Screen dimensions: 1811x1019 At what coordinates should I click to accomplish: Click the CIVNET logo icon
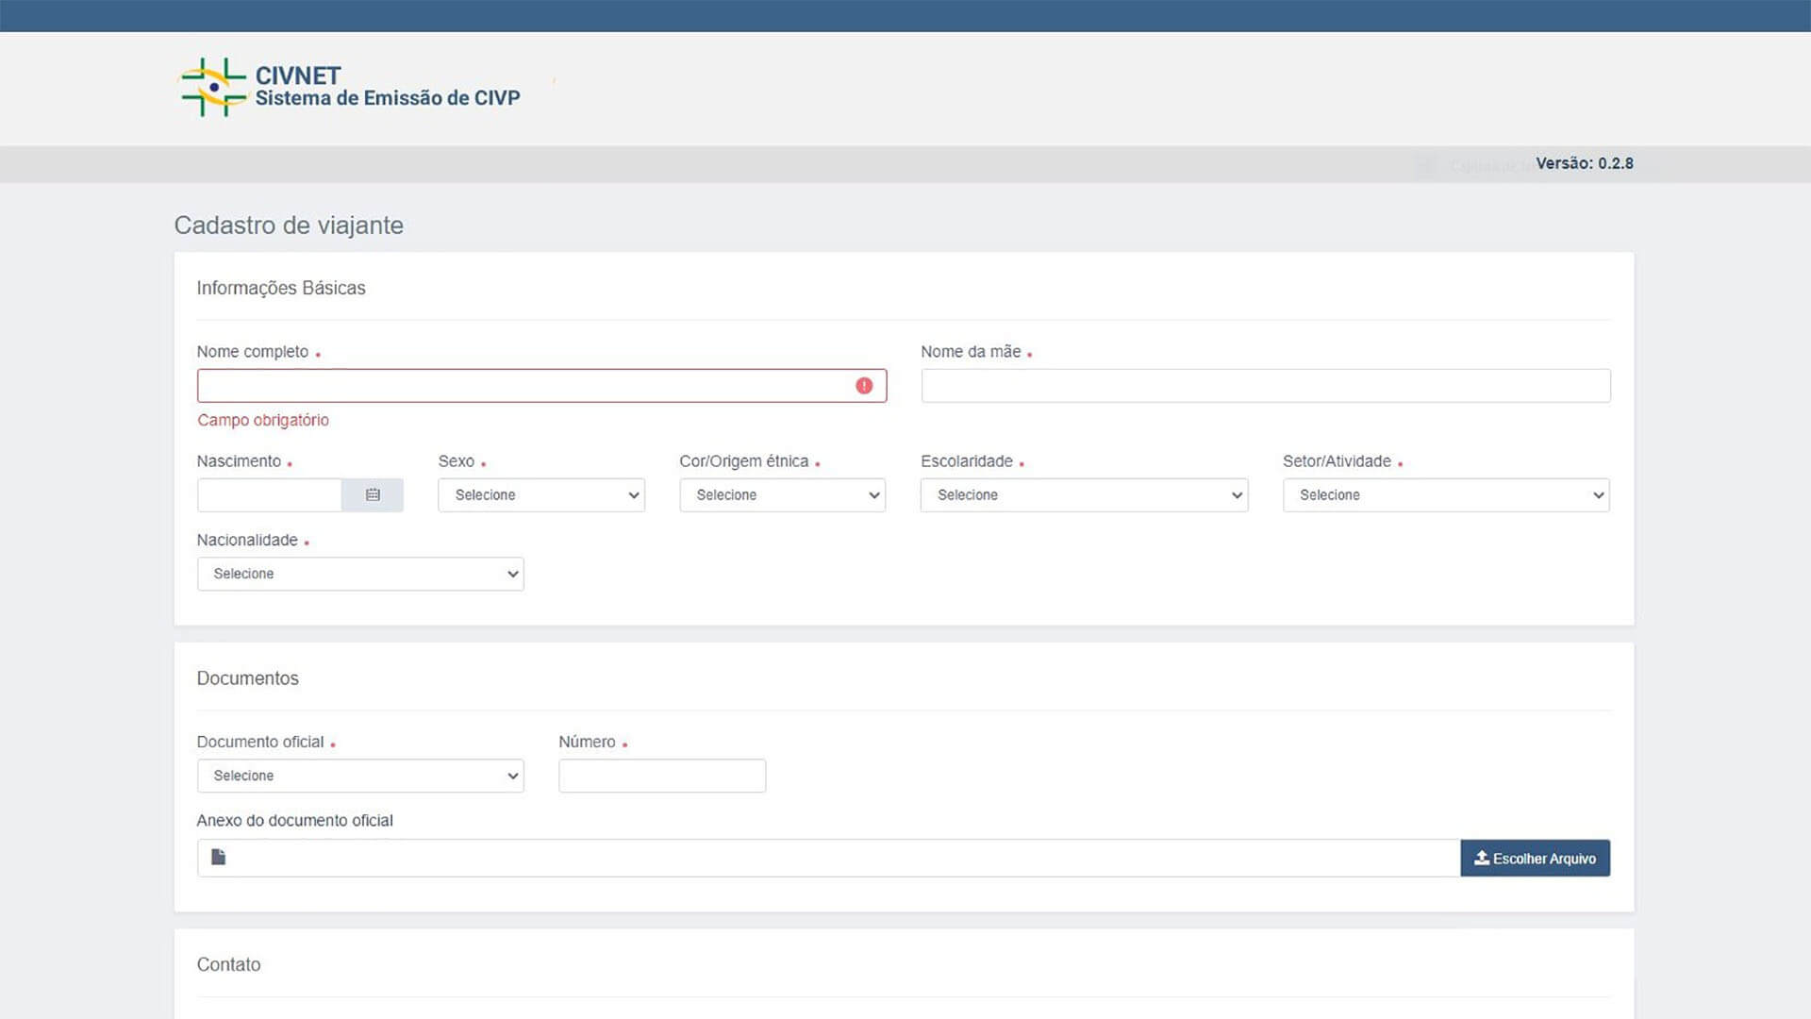213,88
